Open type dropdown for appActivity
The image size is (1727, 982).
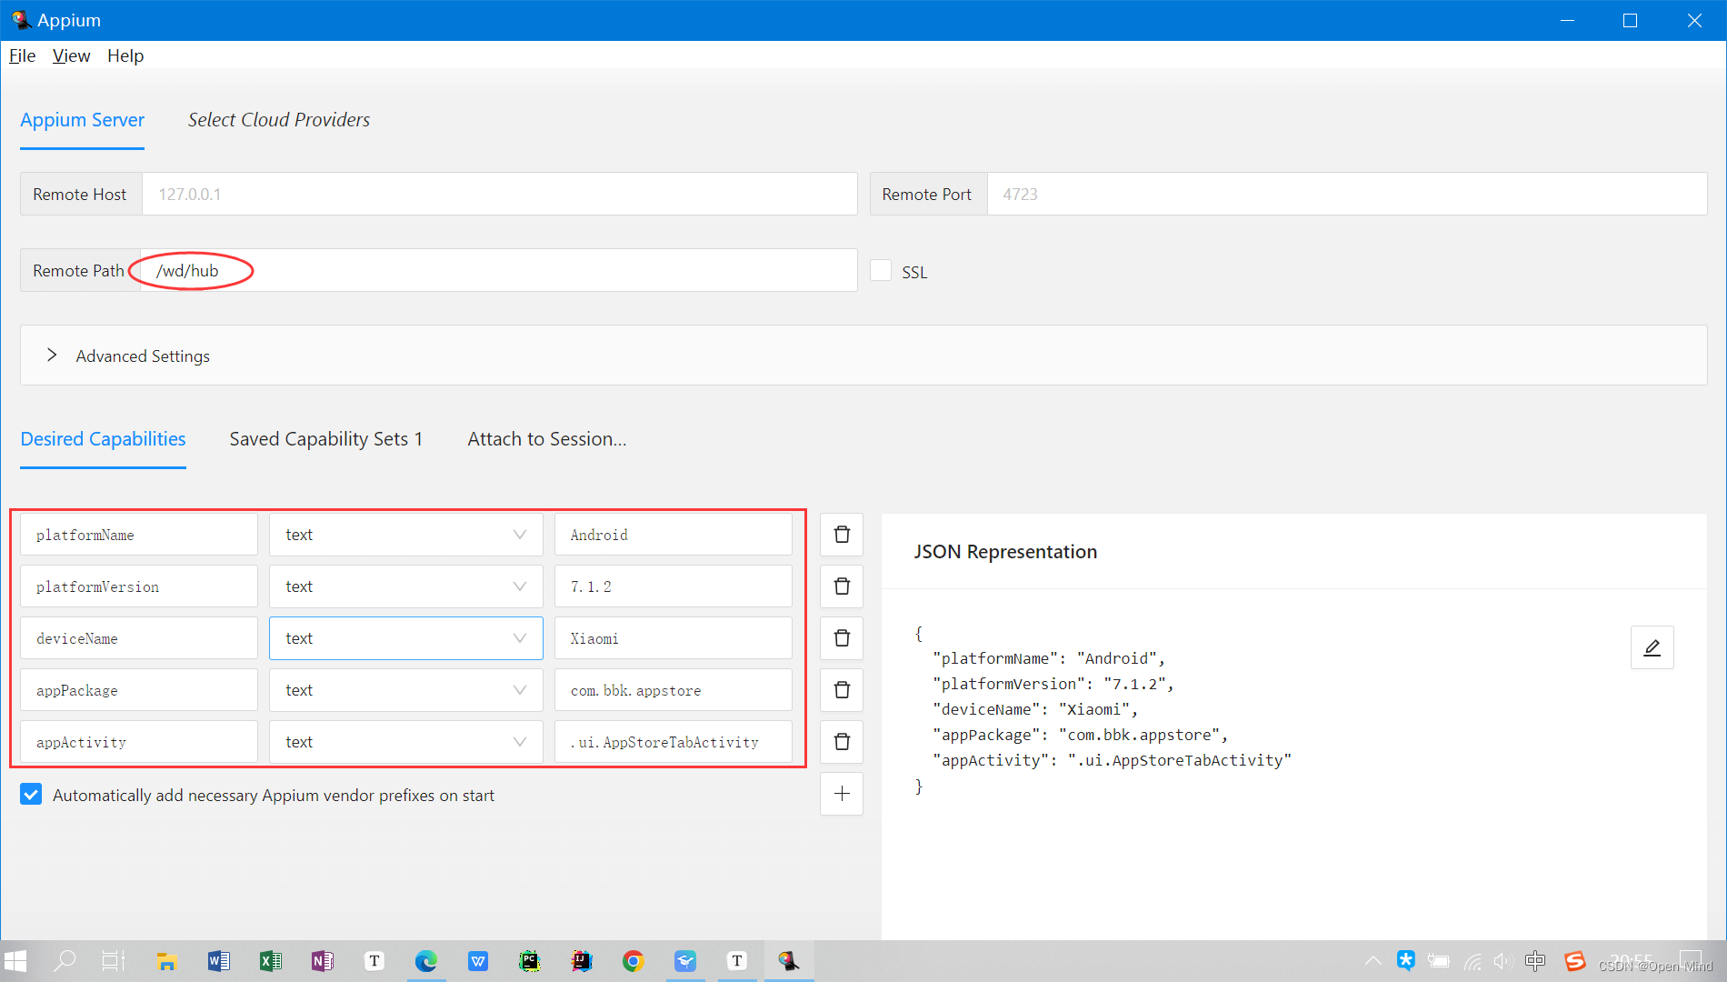tap(405, 742)
